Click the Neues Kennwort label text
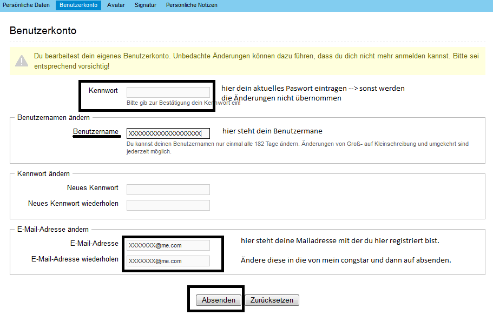This screenshot has width=493, height=322. coord(93,188)
